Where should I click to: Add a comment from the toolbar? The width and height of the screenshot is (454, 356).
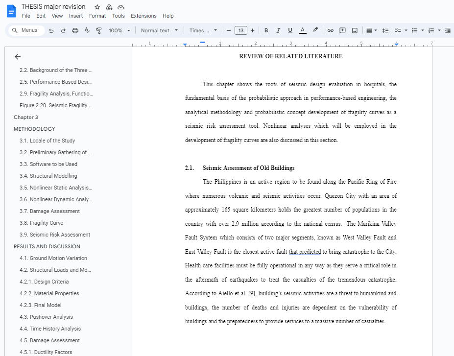342,30
